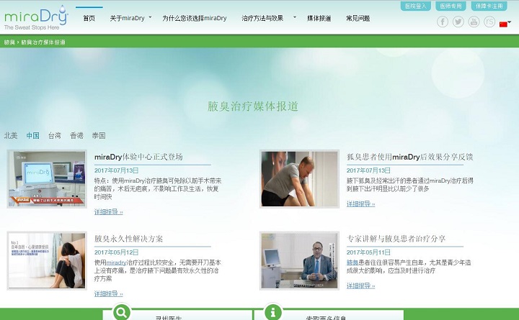This screenshot has width=519, height=320.
Task: Click the date 2017年07月13日 under miraDry体验中心
Action: coord(116,170)
